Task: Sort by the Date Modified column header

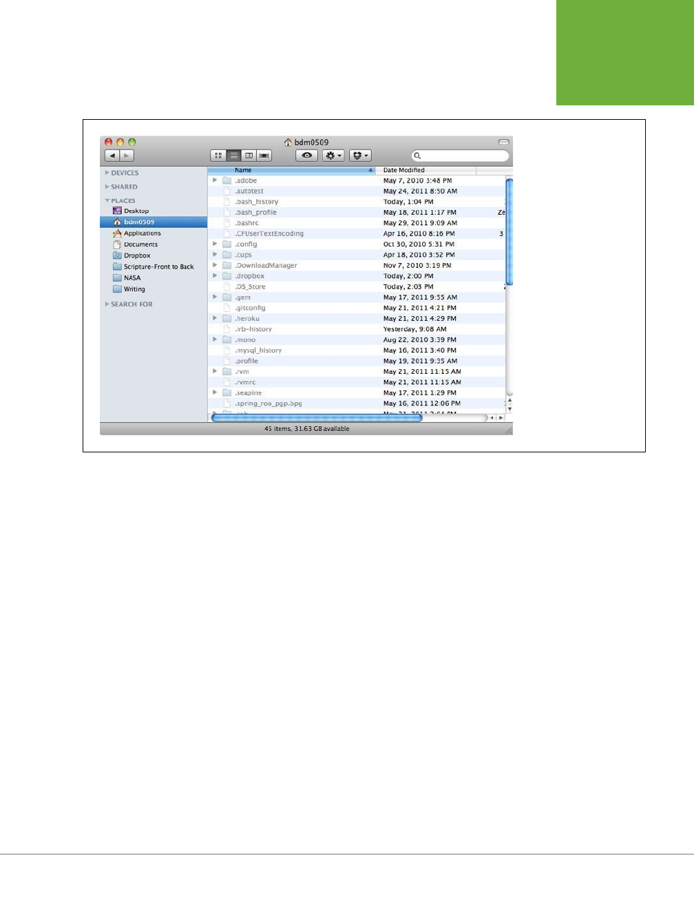Action: (x=426, y=170)
